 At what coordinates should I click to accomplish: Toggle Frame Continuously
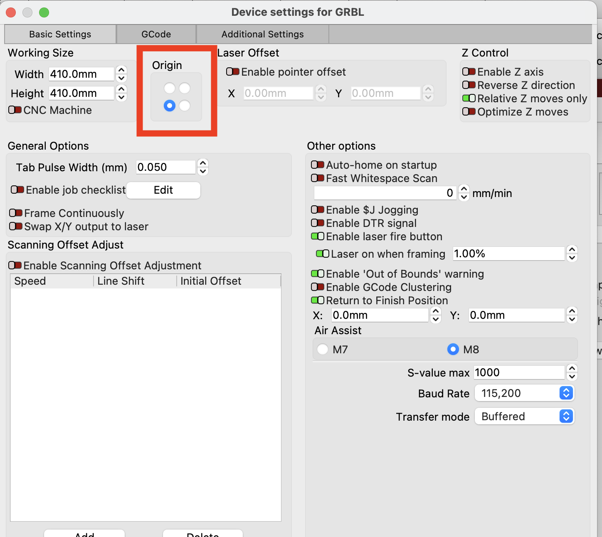16,213
